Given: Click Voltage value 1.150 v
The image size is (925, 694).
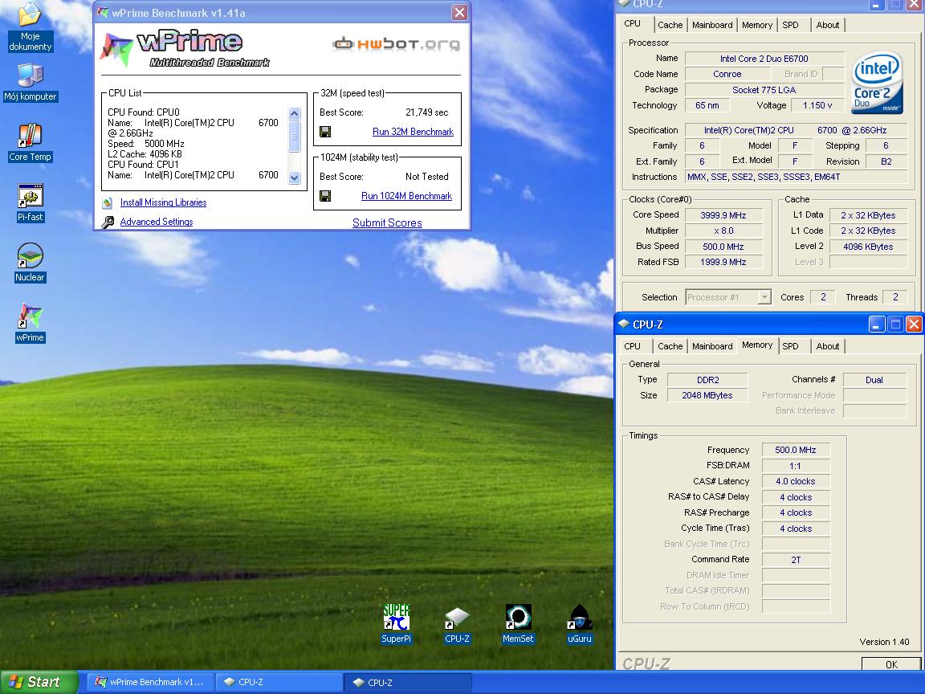Looking at the screenshot, I should tap(817, 105).
